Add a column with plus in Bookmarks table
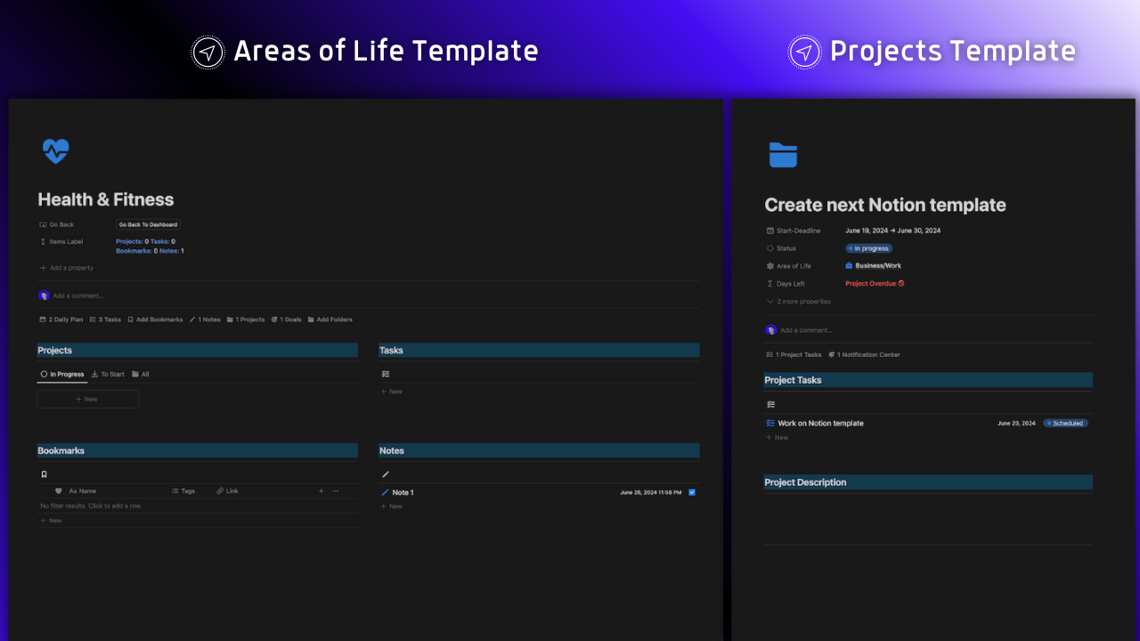The height and width of the screenshot is (641, 1140). (322, 491)
